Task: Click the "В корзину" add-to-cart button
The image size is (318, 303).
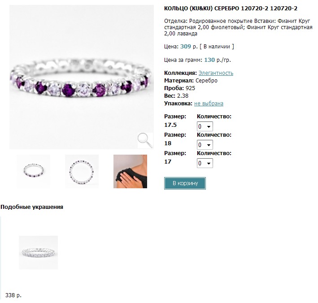Action: [x=185, y=183]
